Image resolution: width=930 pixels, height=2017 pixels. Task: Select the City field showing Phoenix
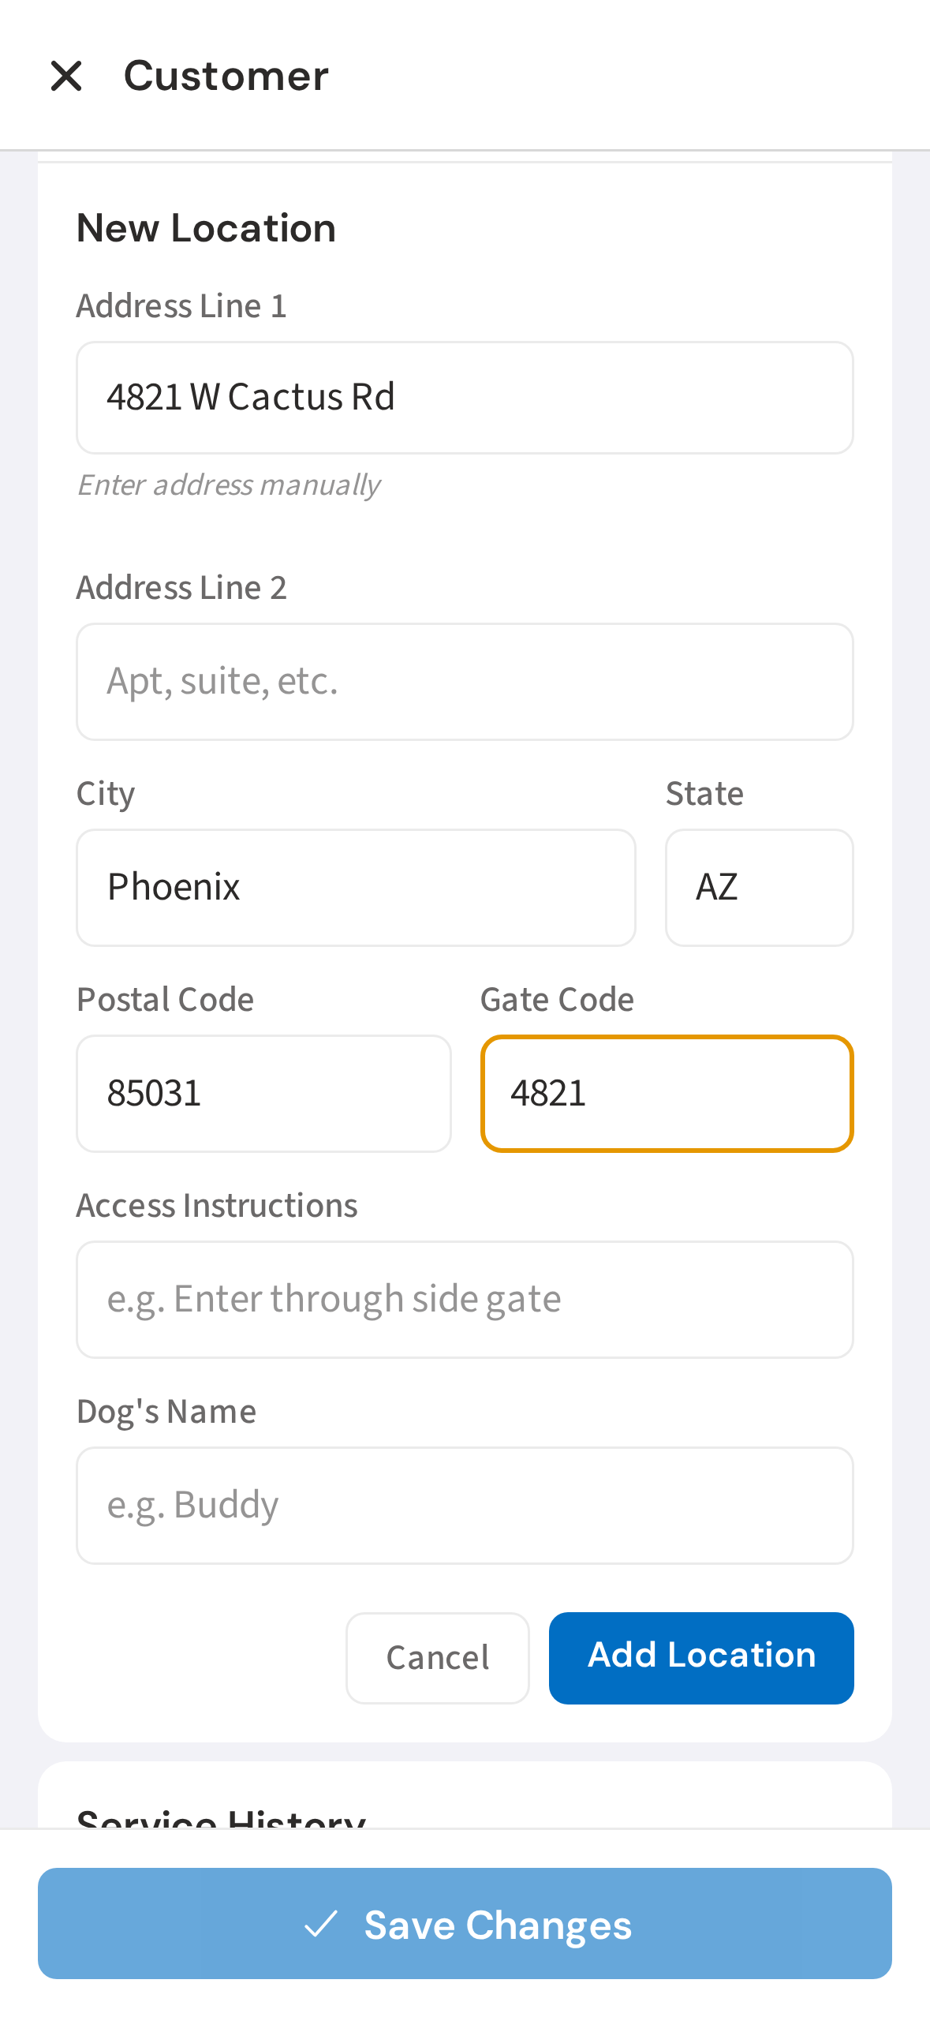click(356, 888)
